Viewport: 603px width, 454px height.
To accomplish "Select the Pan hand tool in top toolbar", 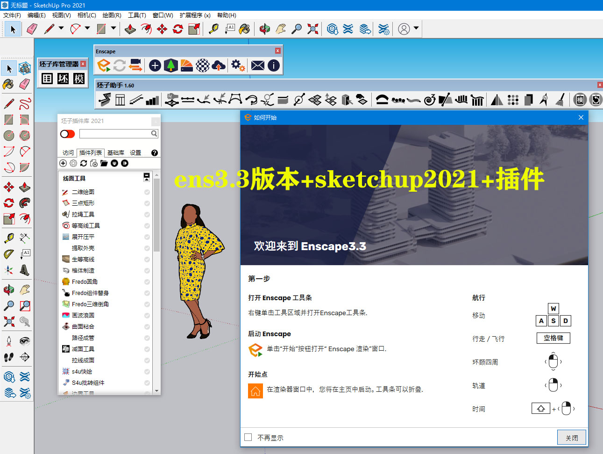I will pyautogui.click(x=280, y=29).
